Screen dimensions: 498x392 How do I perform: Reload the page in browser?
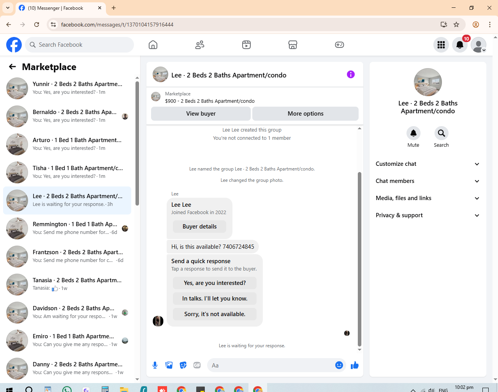[37, 25]
